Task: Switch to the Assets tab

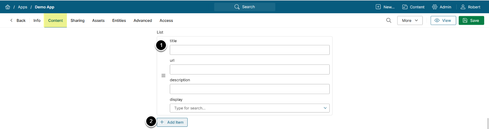Action: pos(98,21)
